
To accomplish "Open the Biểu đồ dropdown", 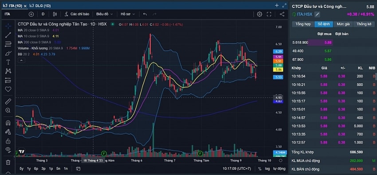I will point(104,14).
